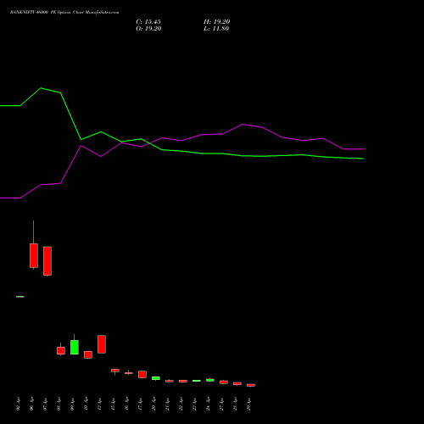
Task: Select the red candle above 17 Apr
Action: [x=142, y=374]
